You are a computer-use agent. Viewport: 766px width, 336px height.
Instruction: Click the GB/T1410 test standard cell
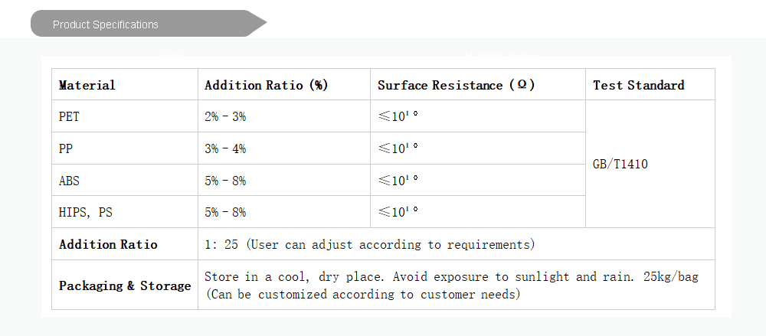pos(620,165)
